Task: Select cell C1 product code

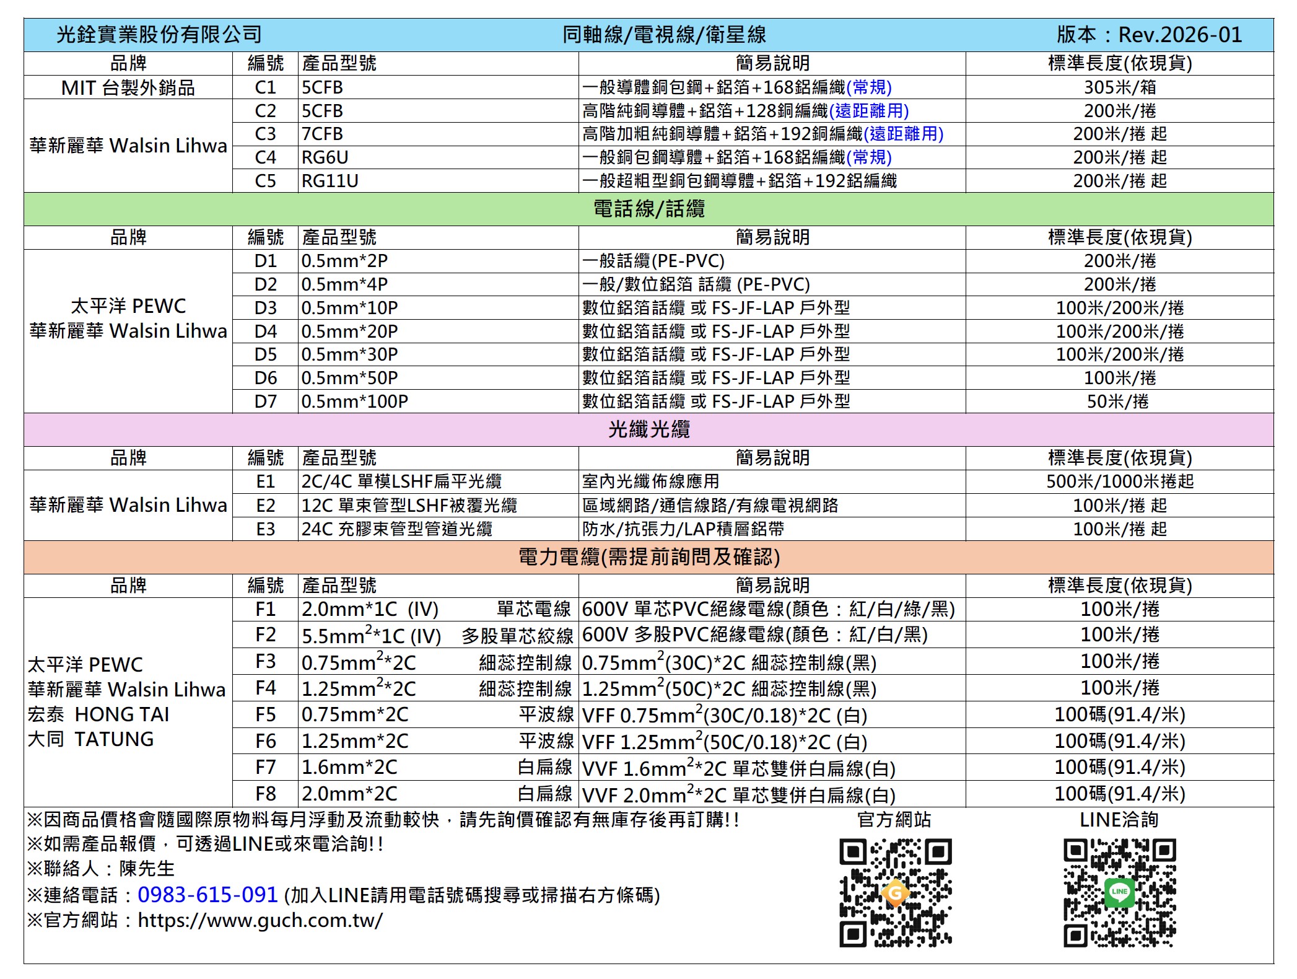Action: coord(265,87)
